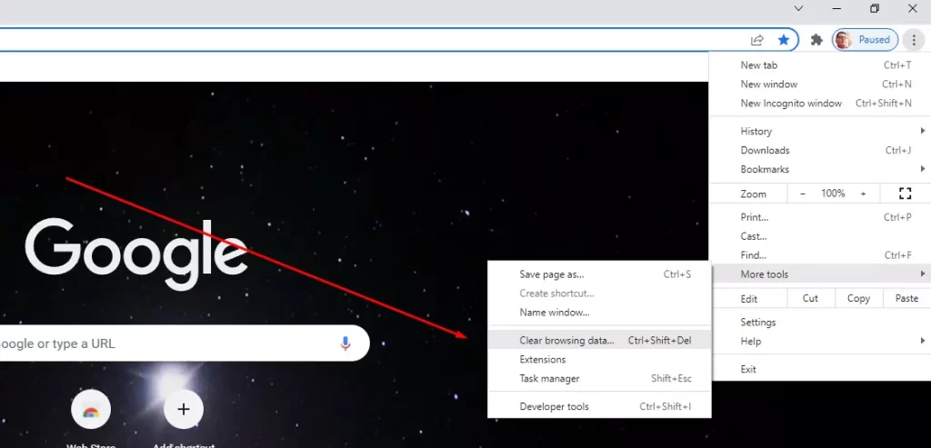The image size is (931, 448).
Task: Click the Google logo
Action: tap(136, 254)
